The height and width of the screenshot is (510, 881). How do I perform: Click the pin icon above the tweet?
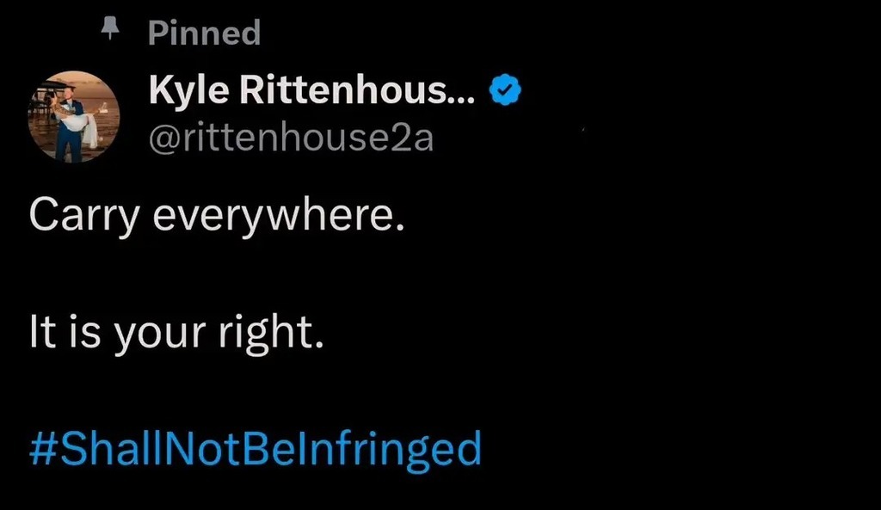tap(109, 30)
